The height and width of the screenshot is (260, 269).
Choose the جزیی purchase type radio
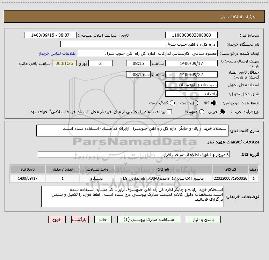[222, 112]
